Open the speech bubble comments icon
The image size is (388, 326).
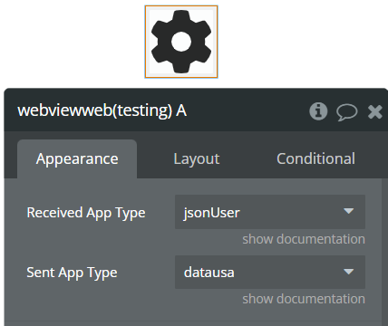tap(347, 112)
